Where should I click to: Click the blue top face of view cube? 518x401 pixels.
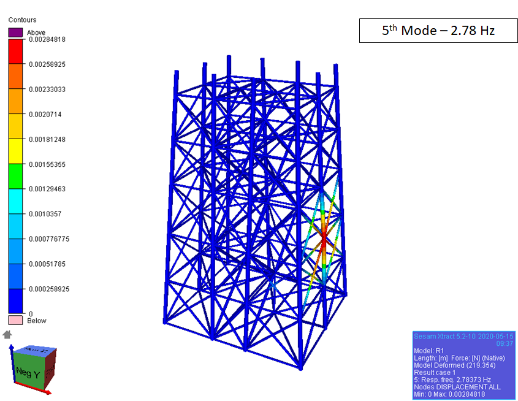36,351
